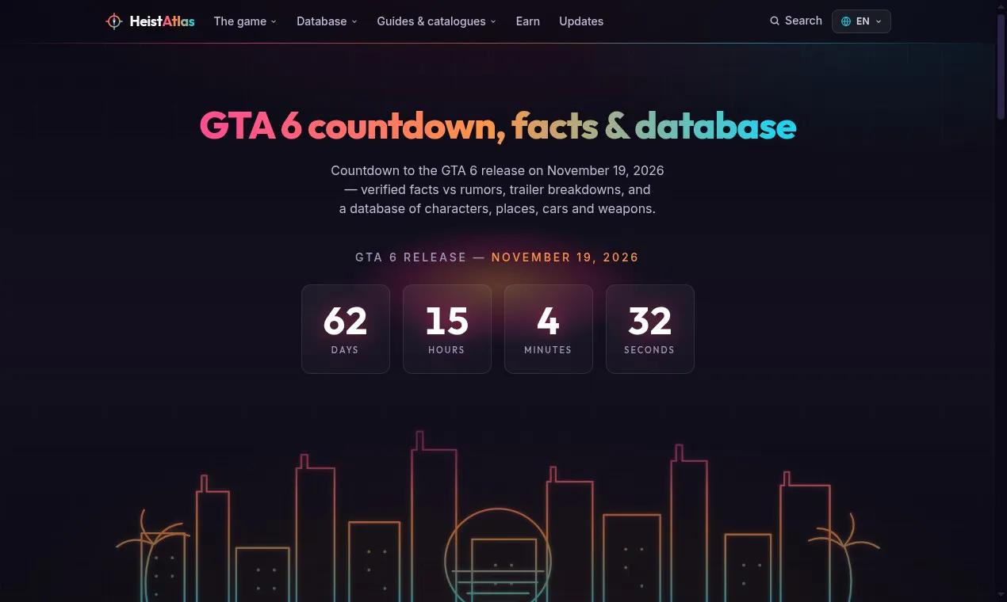
Task: Click the 32 seconds countdown tile
Action: point(650,329)
